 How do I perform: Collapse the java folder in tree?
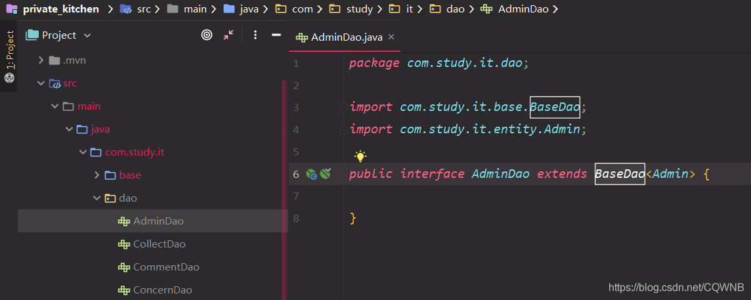68,129
